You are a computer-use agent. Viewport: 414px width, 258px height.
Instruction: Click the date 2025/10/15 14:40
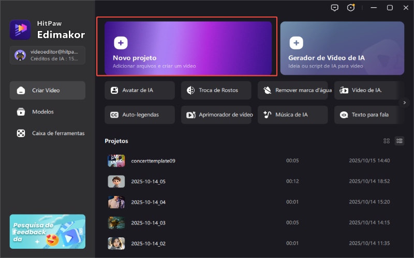(369, 160)
